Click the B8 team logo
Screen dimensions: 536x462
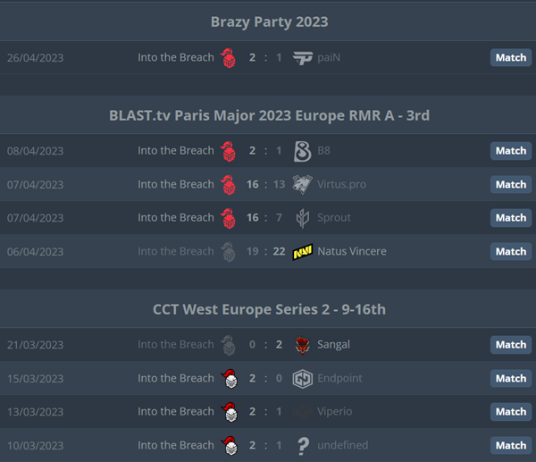click(303, 151)
